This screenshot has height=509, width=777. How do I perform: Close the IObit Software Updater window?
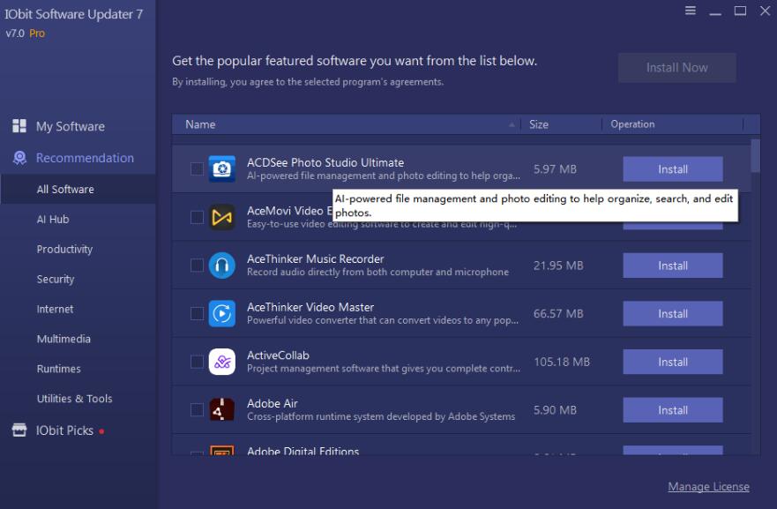tap(766, 11)
